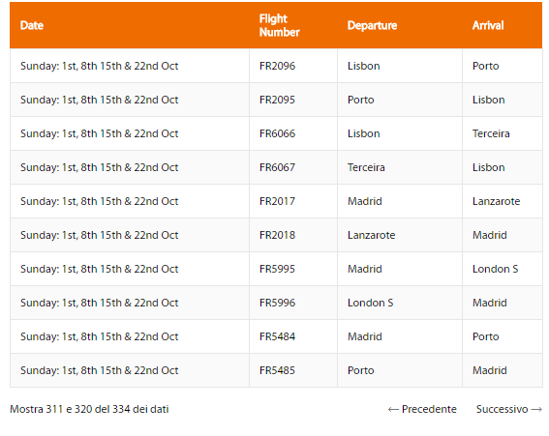Select flight number FR2017 cell
549x436 pixels.
coord(293,201)
